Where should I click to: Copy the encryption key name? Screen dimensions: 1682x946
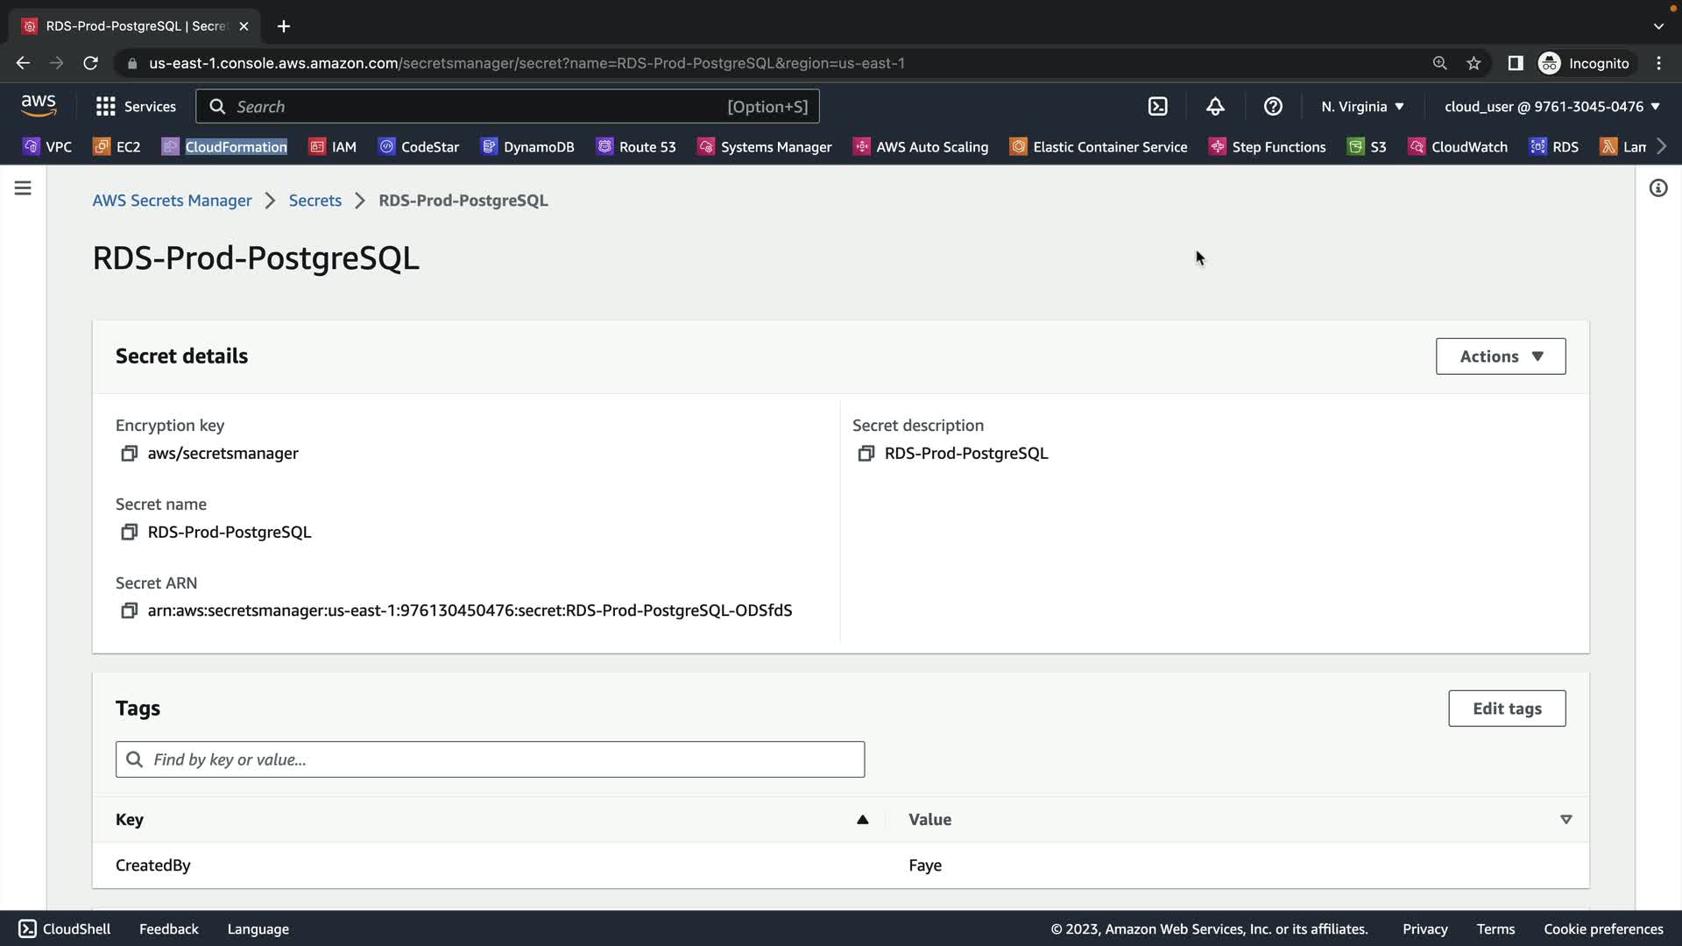[129, 453]
